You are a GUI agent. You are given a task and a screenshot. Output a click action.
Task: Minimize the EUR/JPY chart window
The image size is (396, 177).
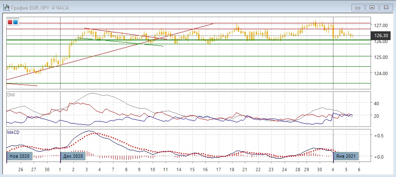(x=358, y=7)
